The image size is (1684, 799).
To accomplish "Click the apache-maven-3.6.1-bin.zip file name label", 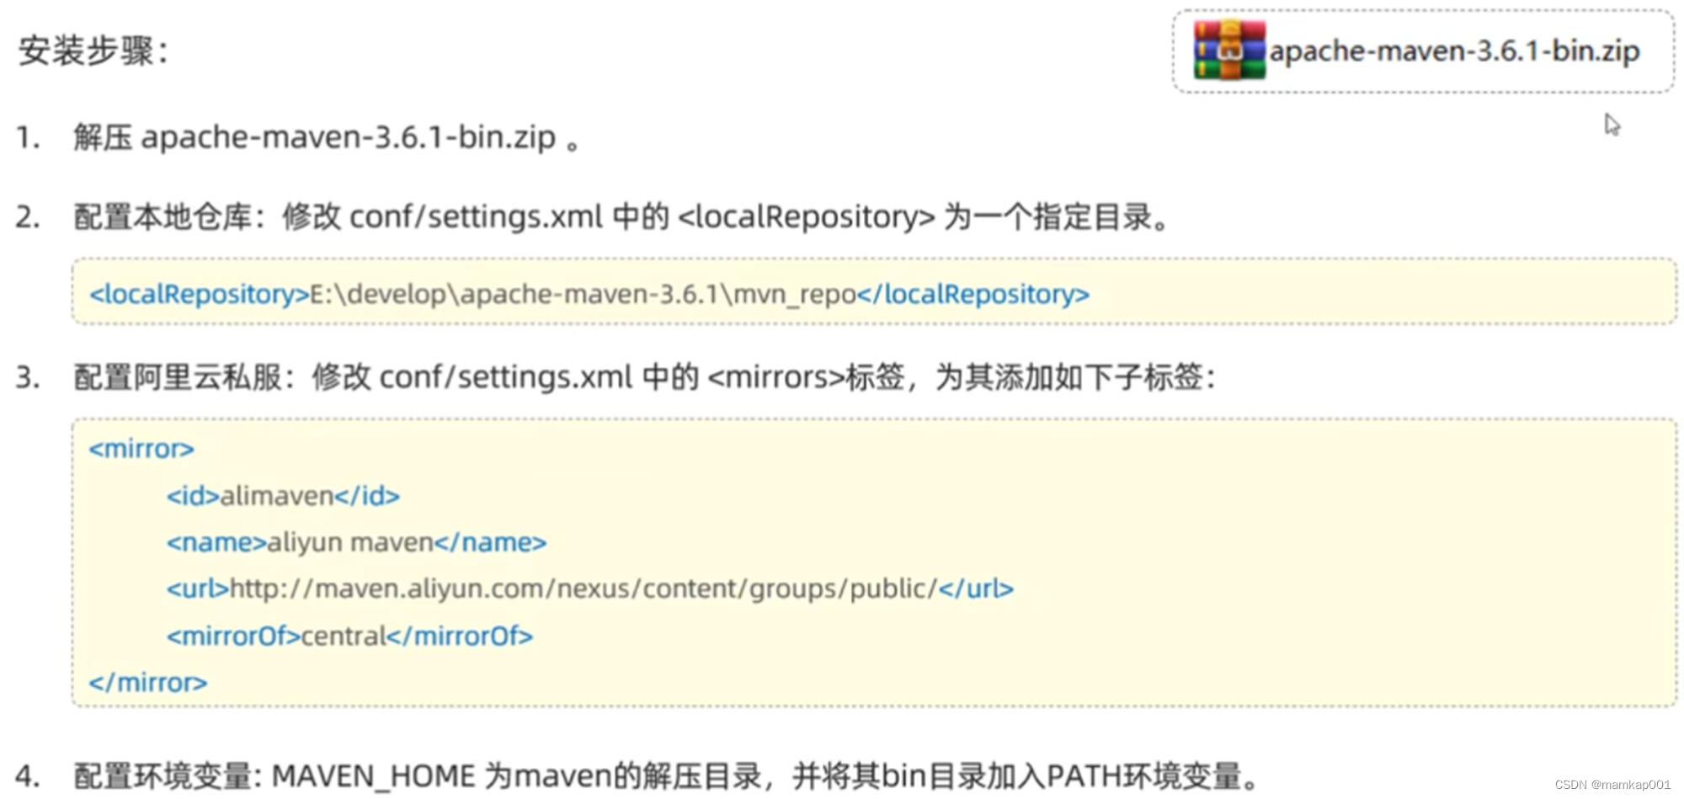I will point(1454,51).
